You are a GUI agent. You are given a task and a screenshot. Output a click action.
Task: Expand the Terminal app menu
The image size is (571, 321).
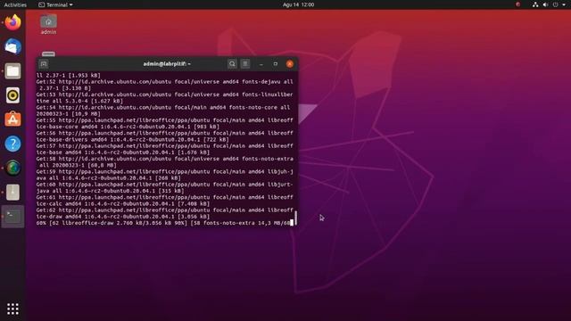pyautogui.click(x=55, y=4)
